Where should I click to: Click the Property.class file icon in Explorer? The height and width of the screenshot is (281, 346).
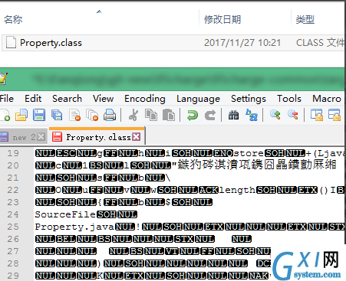(x=11, y=42)
